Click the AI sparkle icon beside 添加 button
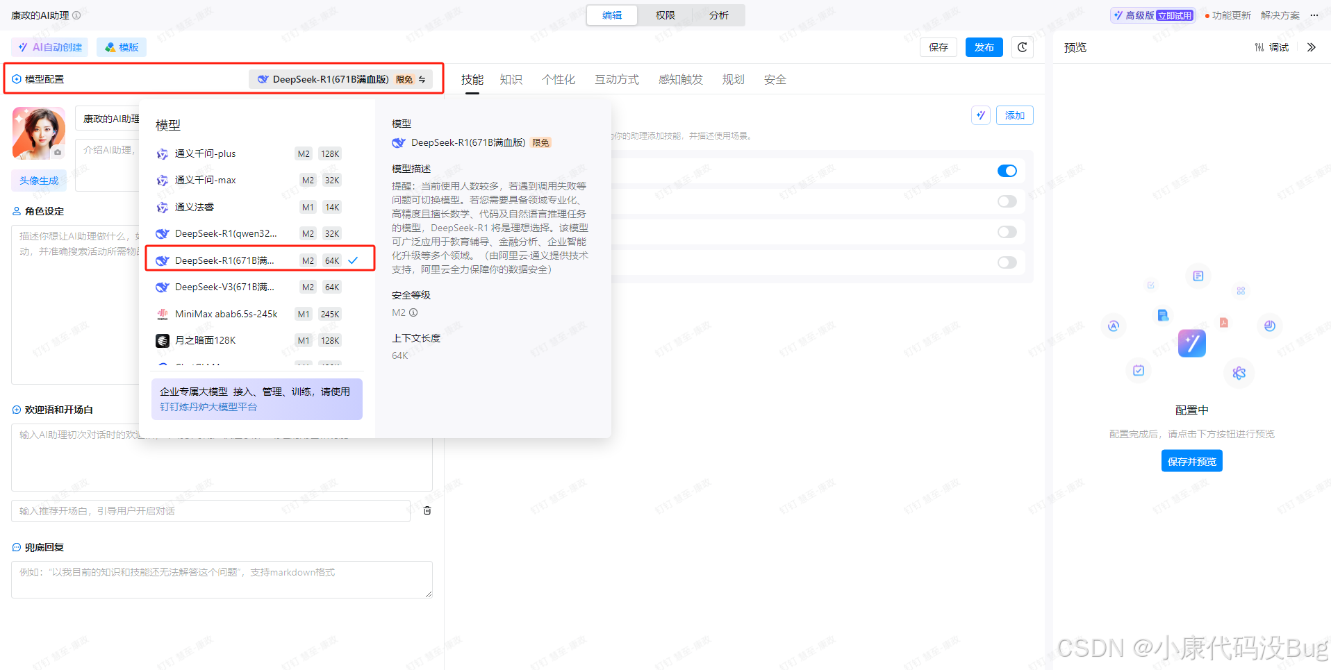 click(x=980, y=115)
